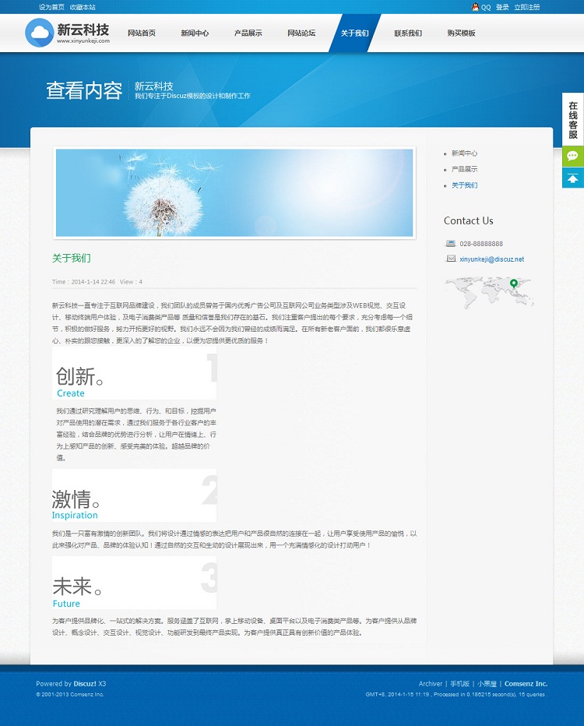The height and width of the screenshot is (726, 584).
Task: Open 联系我们 navigation item
Action: click(407, 33)
